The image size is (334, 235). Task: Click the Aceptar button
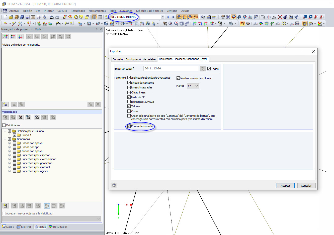click(285, 186)
